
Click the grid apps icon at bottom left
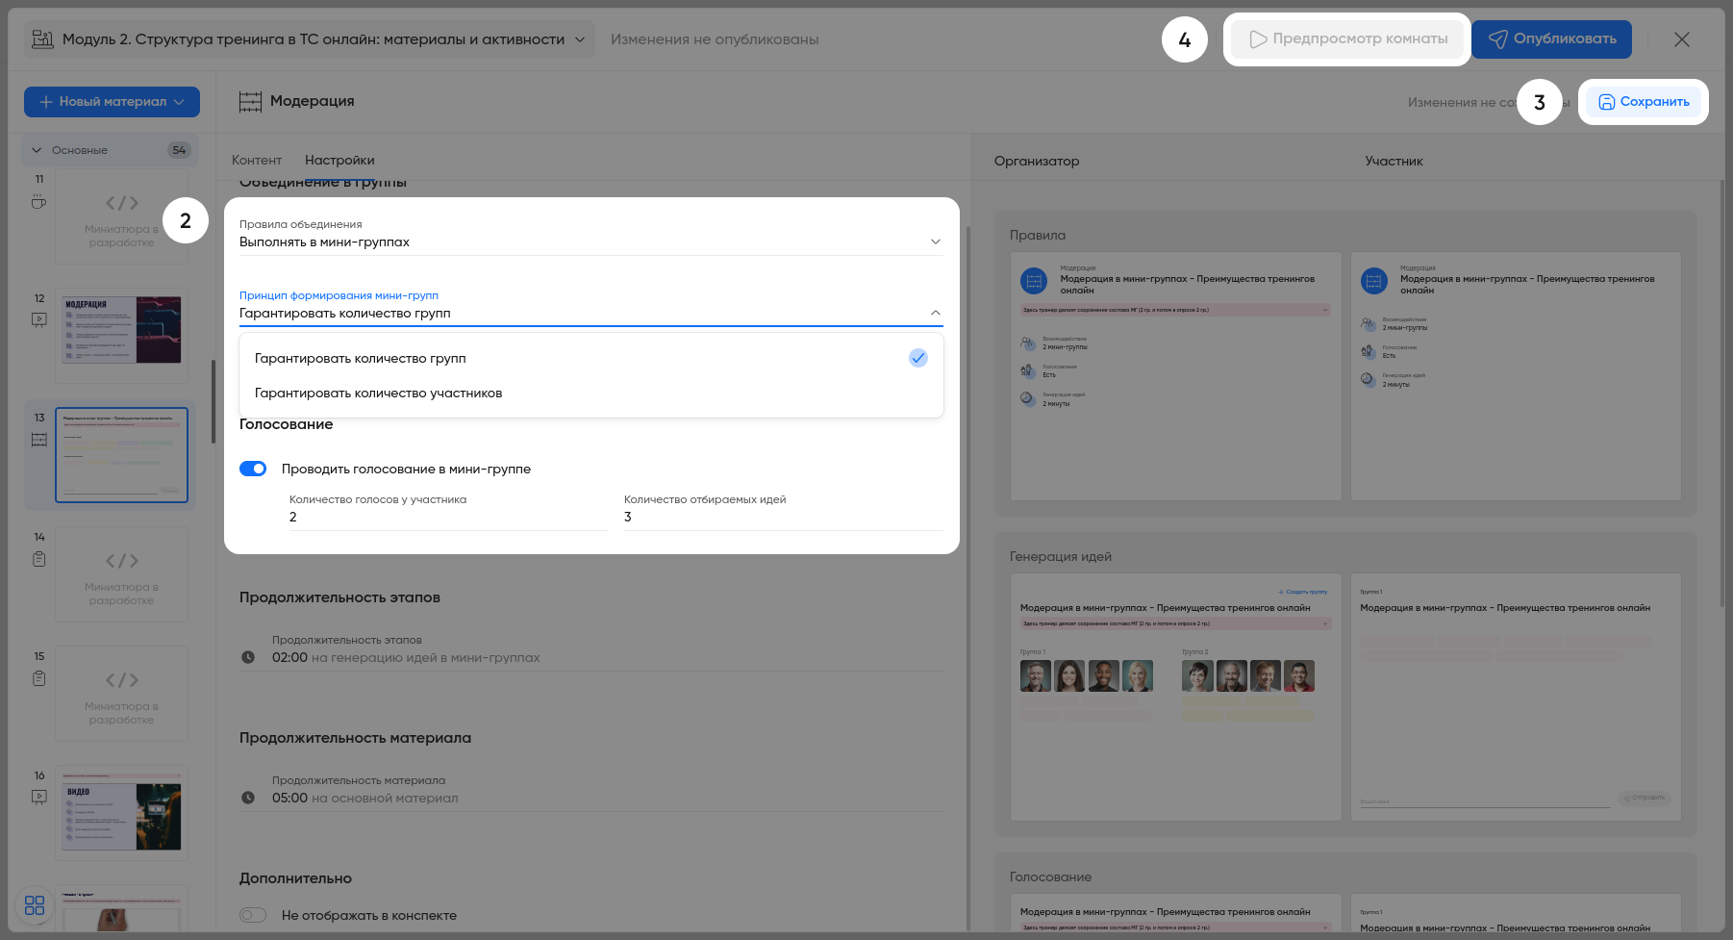coord(35,905)
